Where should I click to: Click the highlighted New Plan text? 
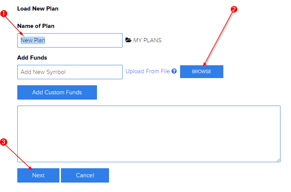click(33, 40)
